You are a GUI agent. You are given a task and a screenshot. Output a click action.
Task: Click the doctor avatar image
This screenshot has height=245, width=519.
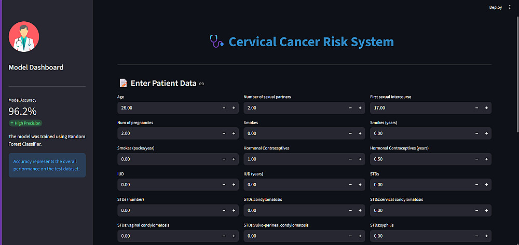pyautogui.click(x=24, y=37)
